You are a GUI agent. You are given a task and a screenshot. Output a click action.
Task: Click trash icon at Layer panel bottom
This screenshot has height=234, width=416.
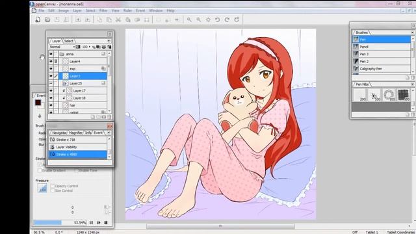pyautogui.click(x=109, y=117)
